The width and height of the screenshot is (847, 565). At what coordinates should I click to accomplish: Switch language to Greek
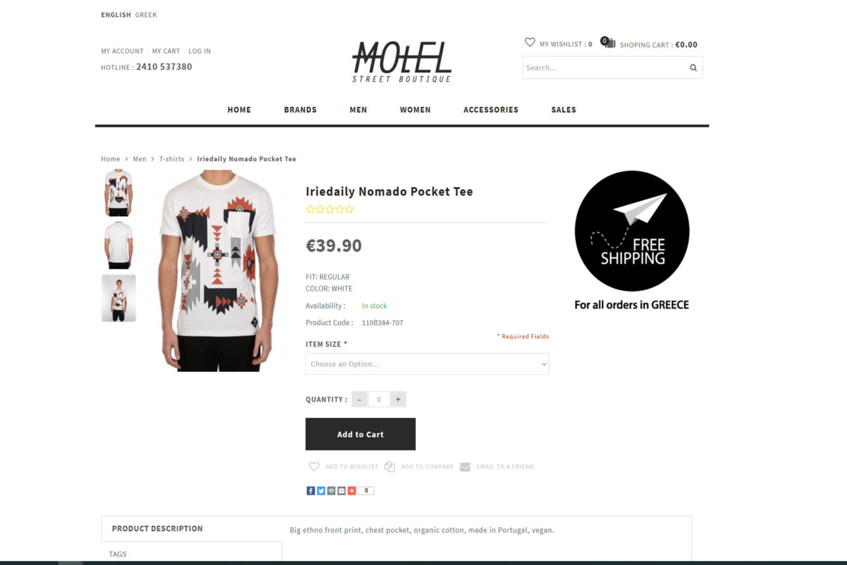tap(146, 15)
